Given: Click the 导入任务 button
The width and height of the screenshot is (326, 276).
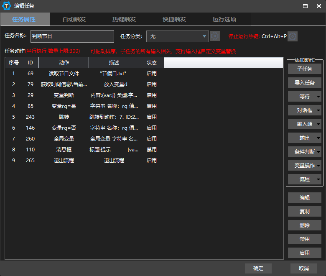Looking at the screenshot, I should [304, 83].
